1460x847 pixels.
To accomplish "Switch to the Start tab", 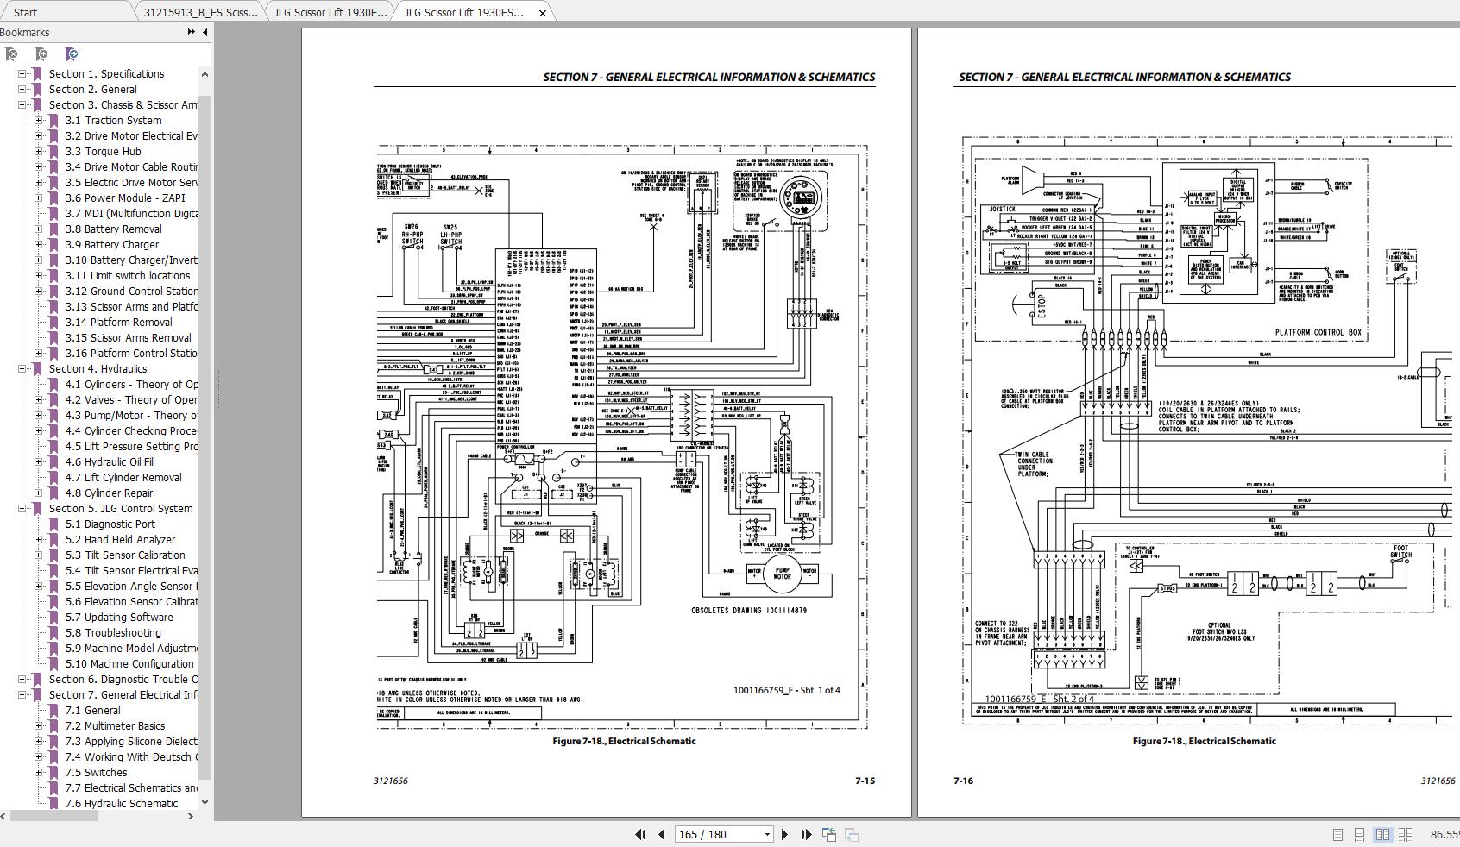I will (26, 12).
